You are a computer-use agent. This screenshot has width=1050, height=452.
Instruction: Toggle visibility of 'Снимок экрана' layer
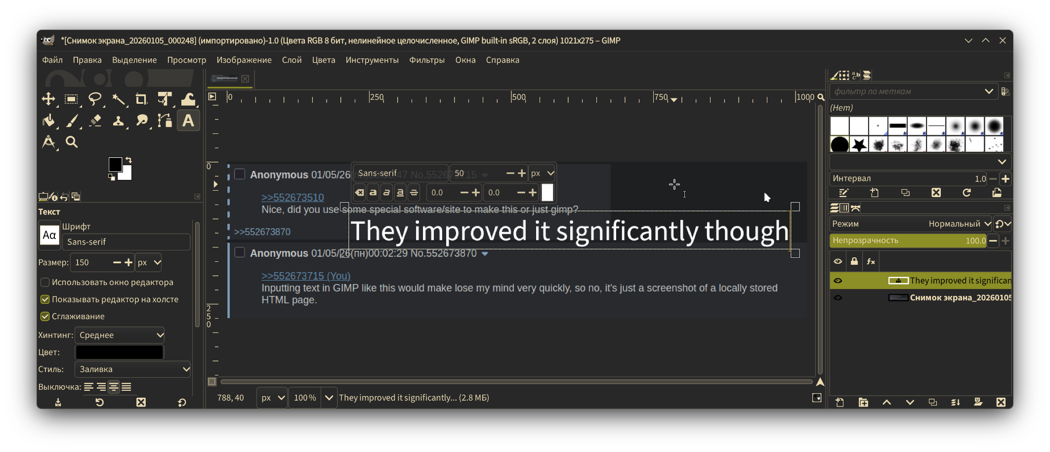tap(838, 298)
